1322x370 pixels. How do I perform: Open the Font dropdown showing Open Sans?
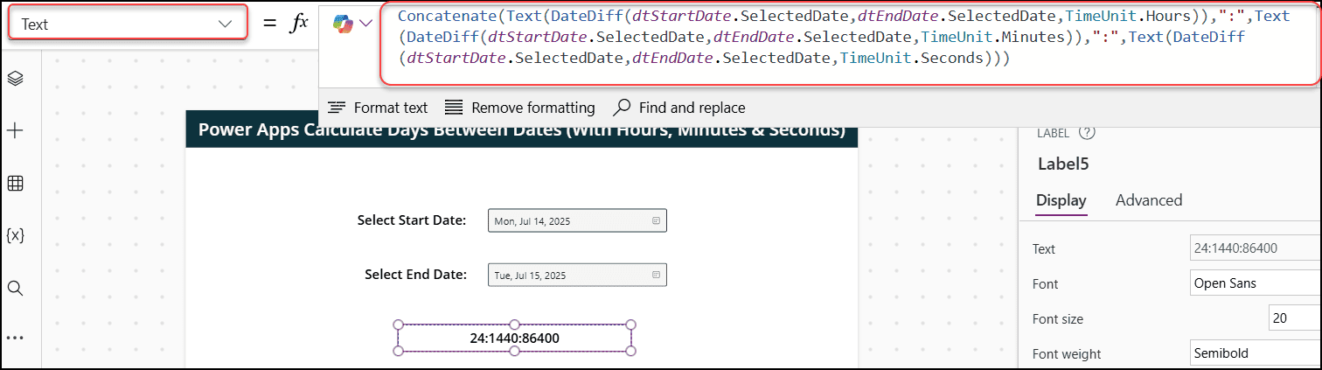coord(1256,283)
